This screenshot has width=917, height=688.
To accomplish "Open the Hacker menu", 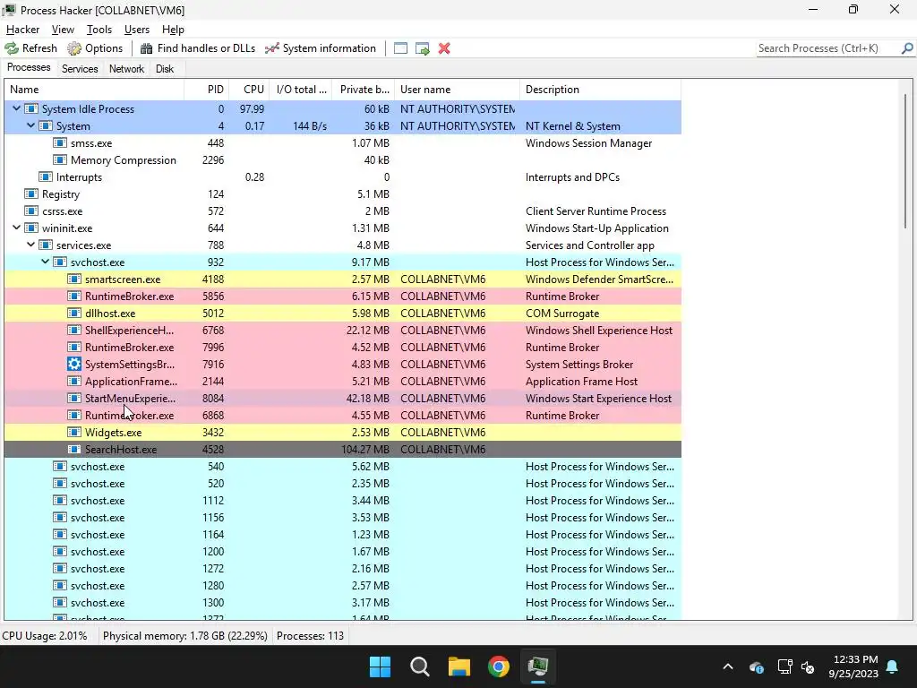I will 22,30.
